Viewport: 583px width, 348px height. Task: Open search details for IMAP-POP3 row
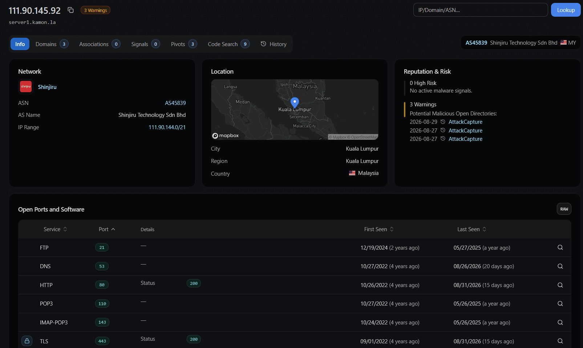[x=560, y=323]
